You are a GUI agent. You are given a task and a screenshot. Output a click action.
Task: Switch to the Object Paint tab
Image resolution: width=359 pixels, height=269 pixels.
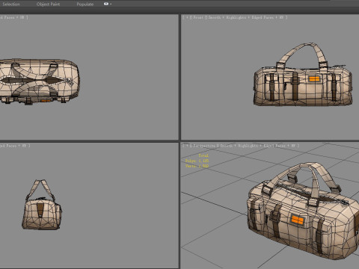[48, 4]
